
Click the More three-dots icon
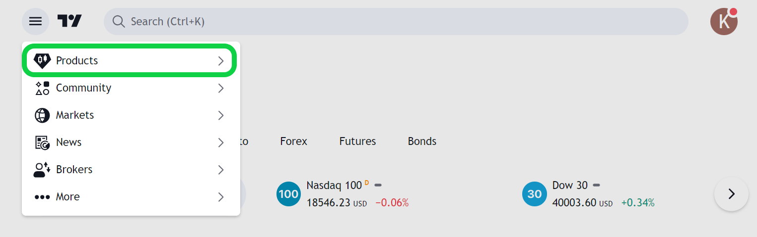[42, 197]
